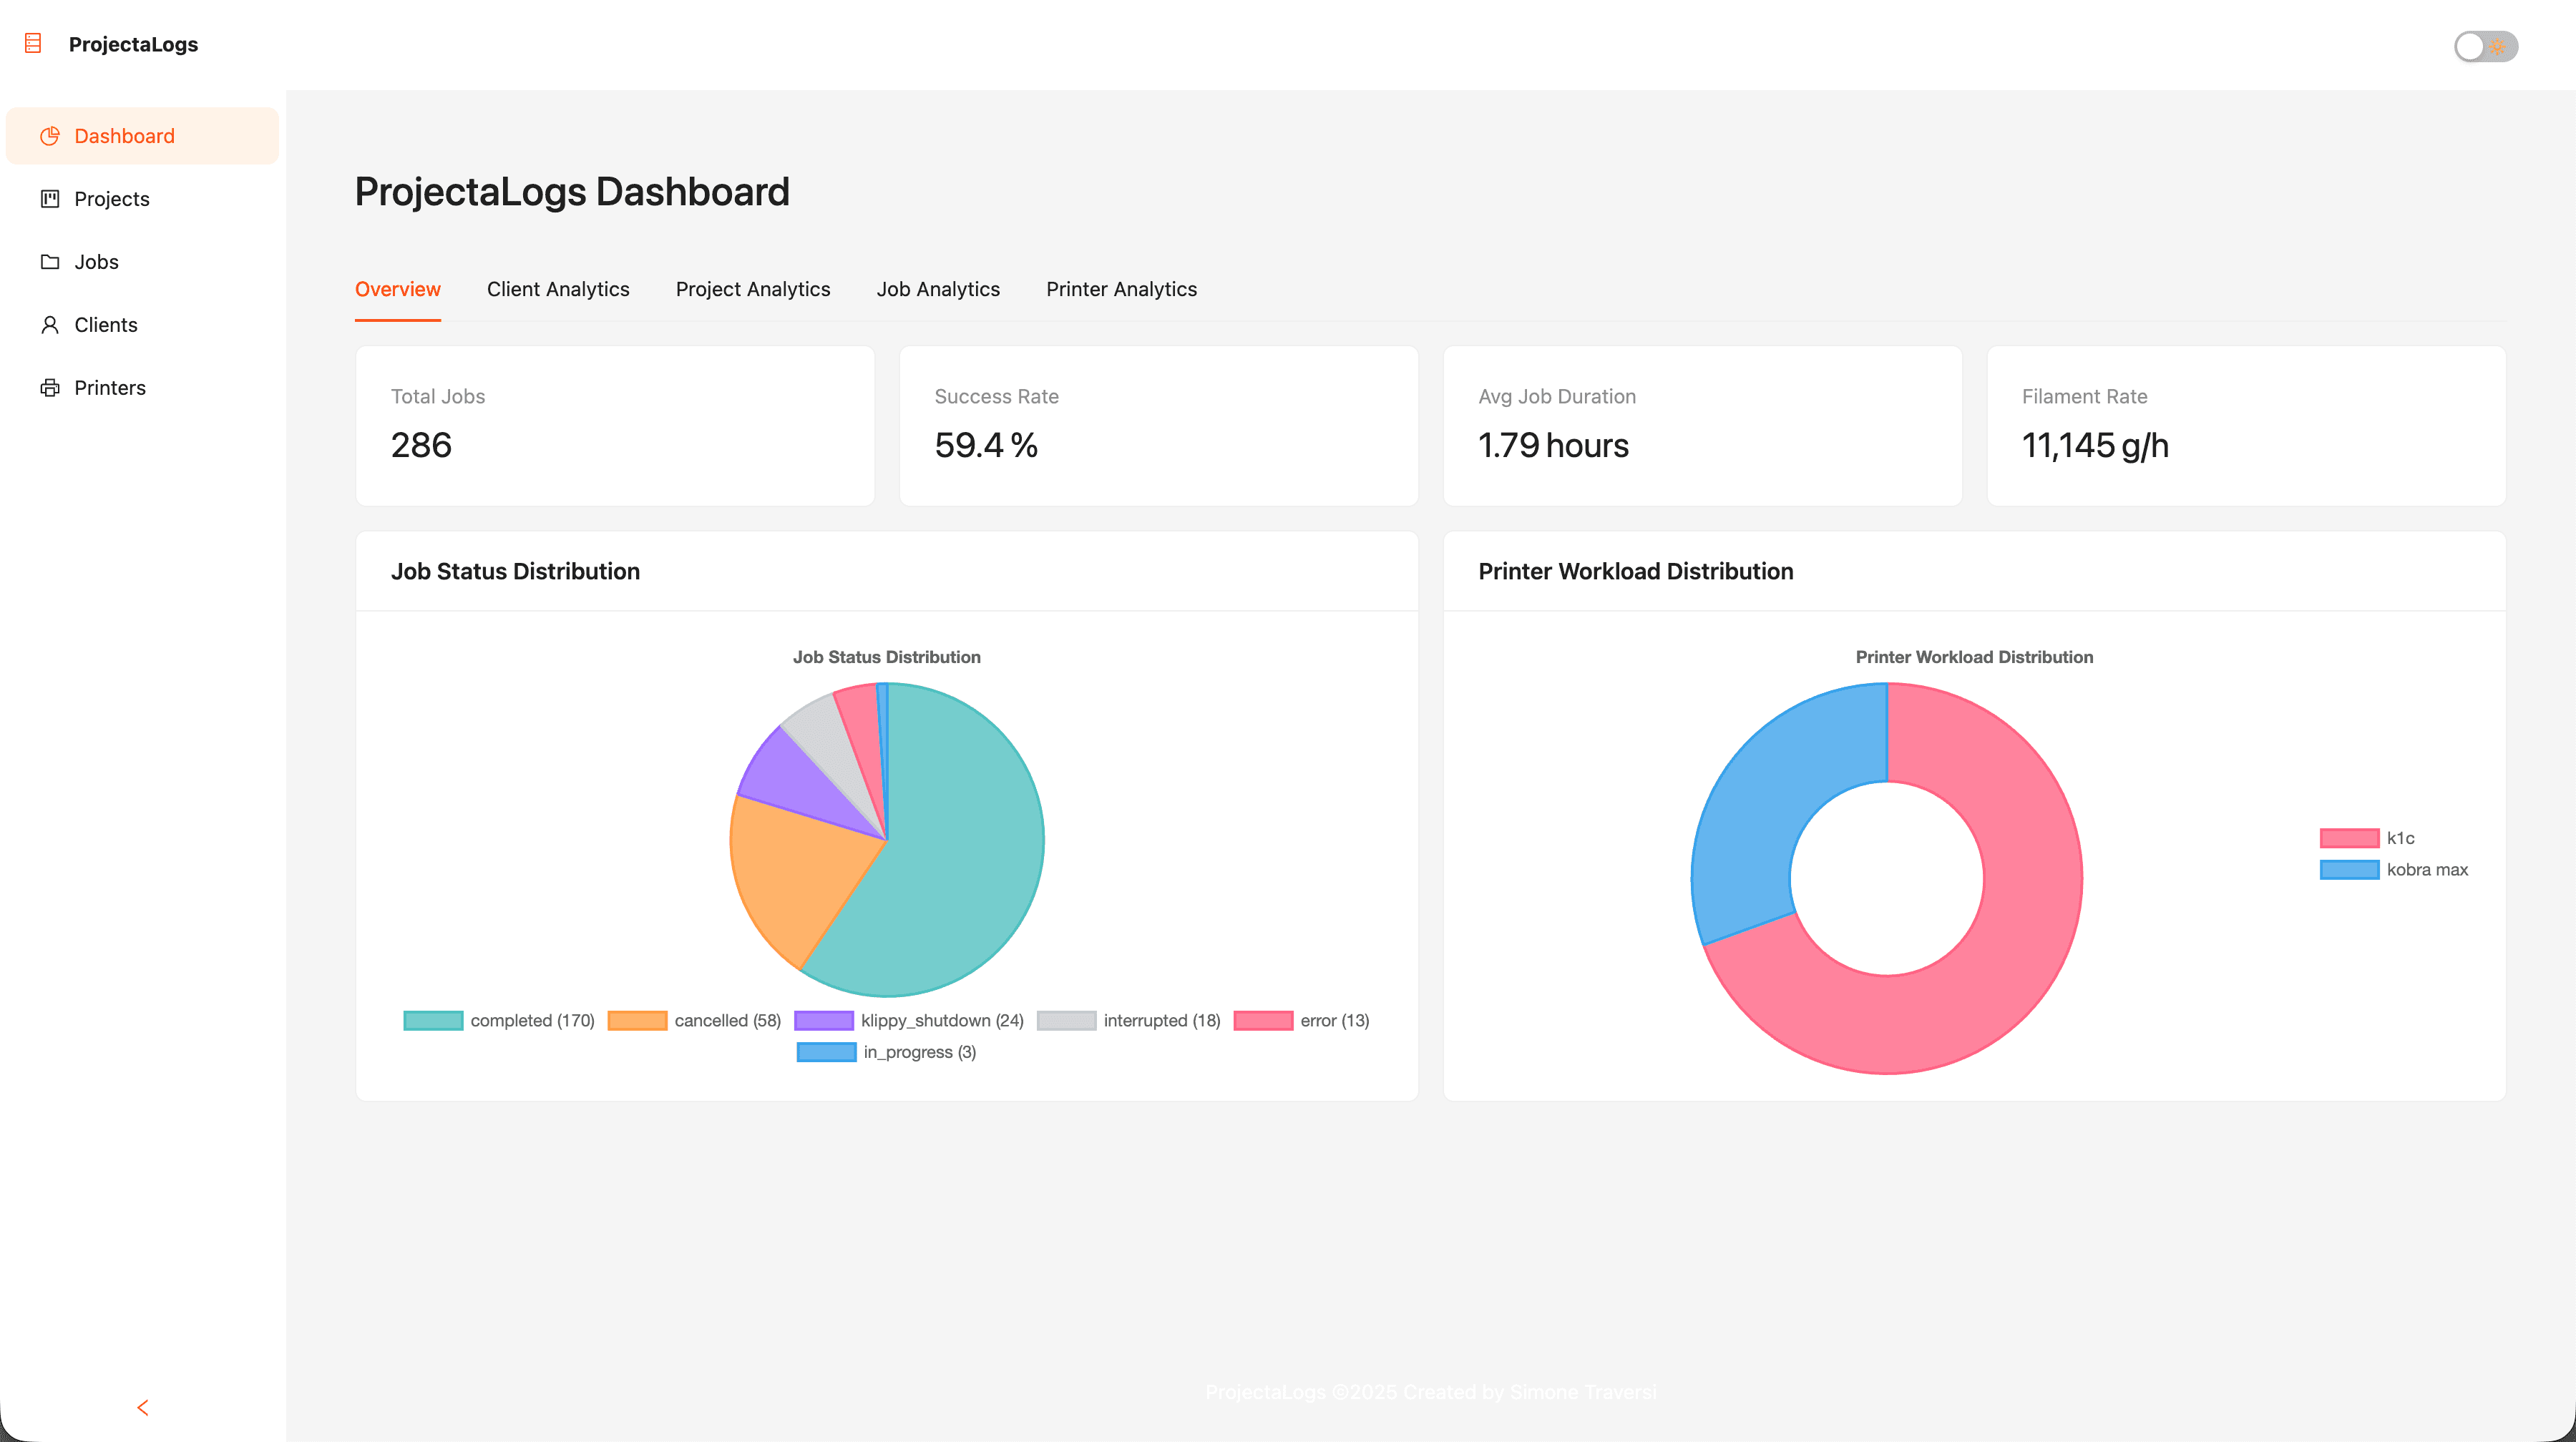2576x1442 pixels.
Task: Select the Clients person icon
Action: pyautogui.click(x=49, y=325)
